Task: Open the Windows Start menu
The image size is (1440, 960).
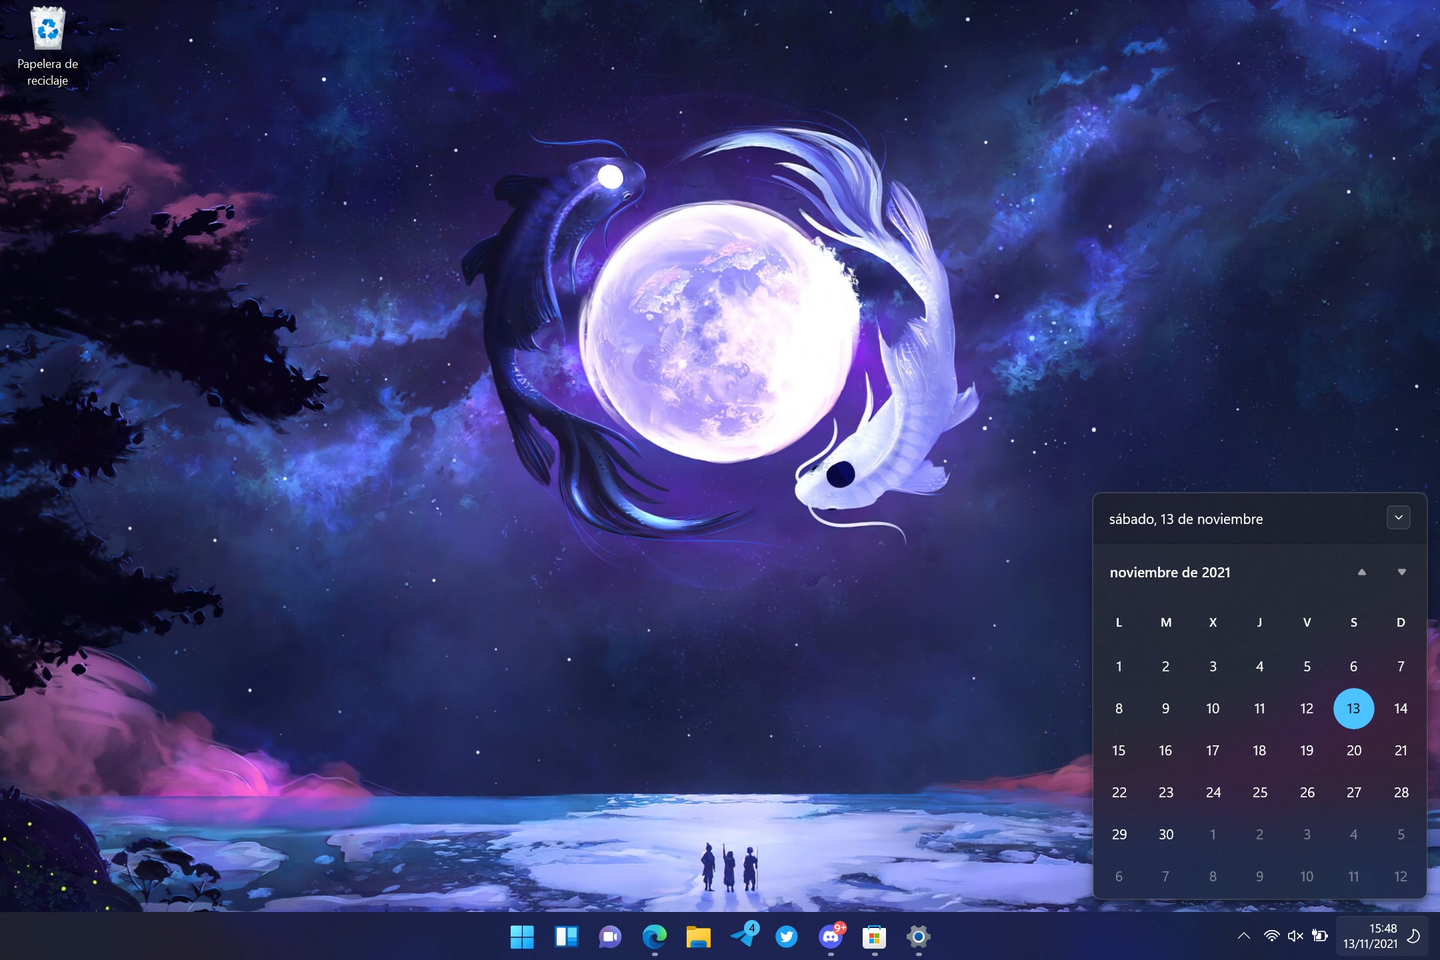Action: (522, 937)
